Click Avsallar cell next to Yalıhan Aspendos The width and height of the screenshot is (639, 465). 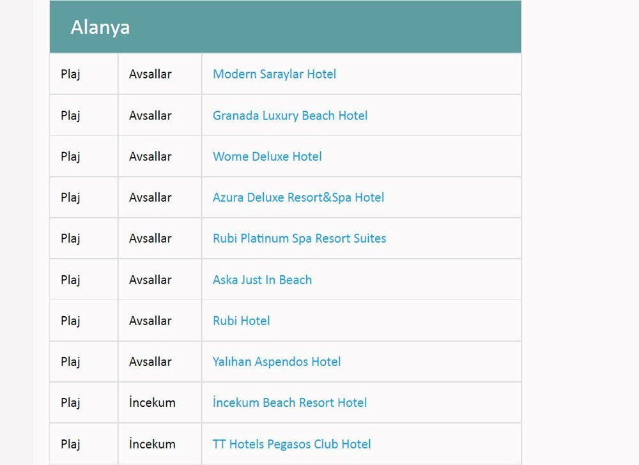[150, 362]
